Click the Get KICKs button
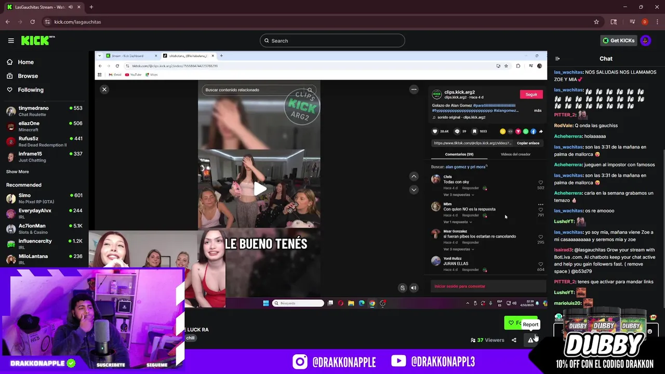This screenshot has height=374, width=665. coord(618,41)
